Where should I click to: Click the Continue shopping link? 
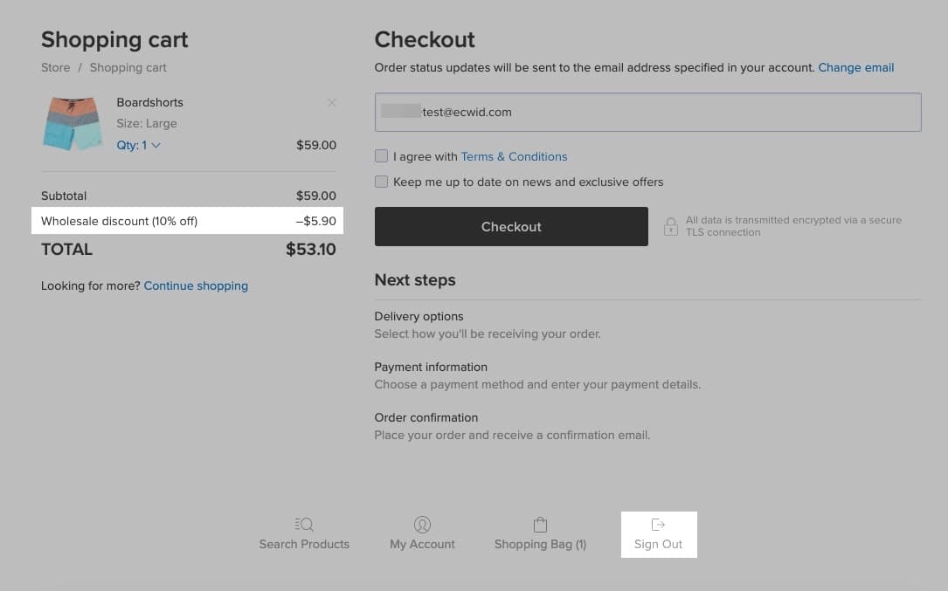(196, 285)
